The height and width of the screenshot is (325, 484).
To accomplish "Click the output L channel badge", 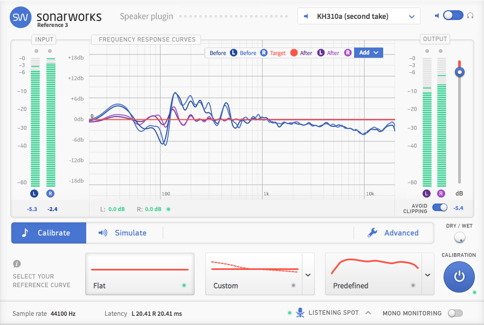I will coord(426,194).
